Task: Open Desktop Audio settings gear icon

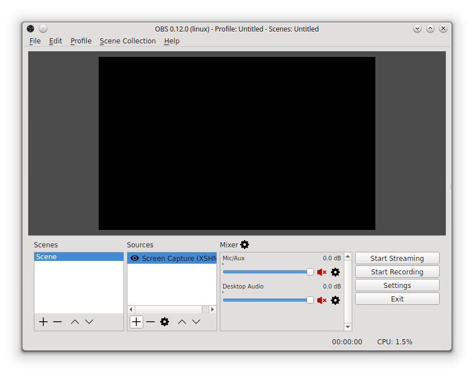Action: [x=335, y=300]
